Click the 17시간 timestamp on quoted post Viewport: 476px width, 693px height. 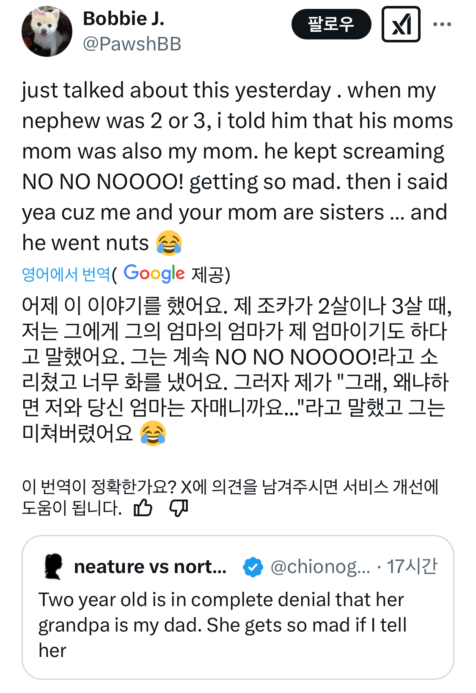[x=412, y=567]
